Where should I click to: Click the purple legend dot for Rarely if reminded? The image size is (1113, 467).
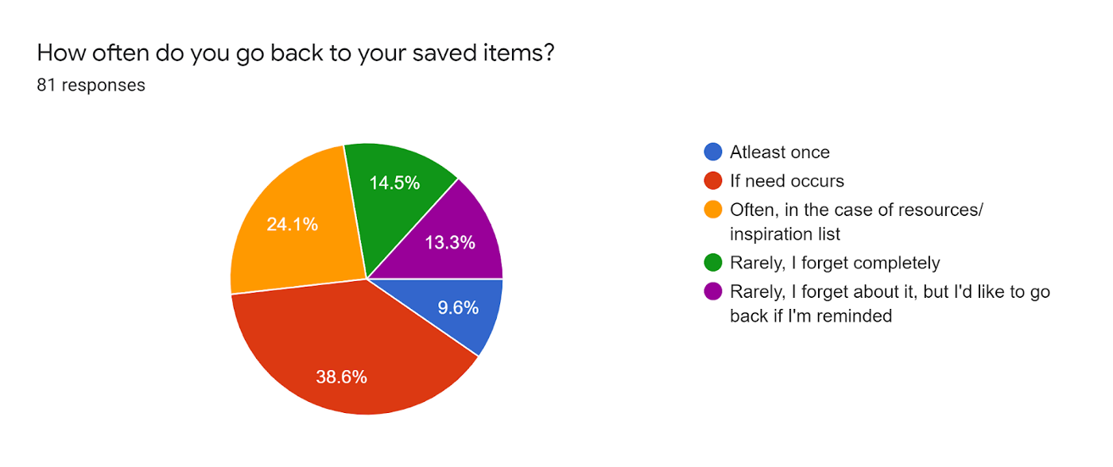(713, 291)
